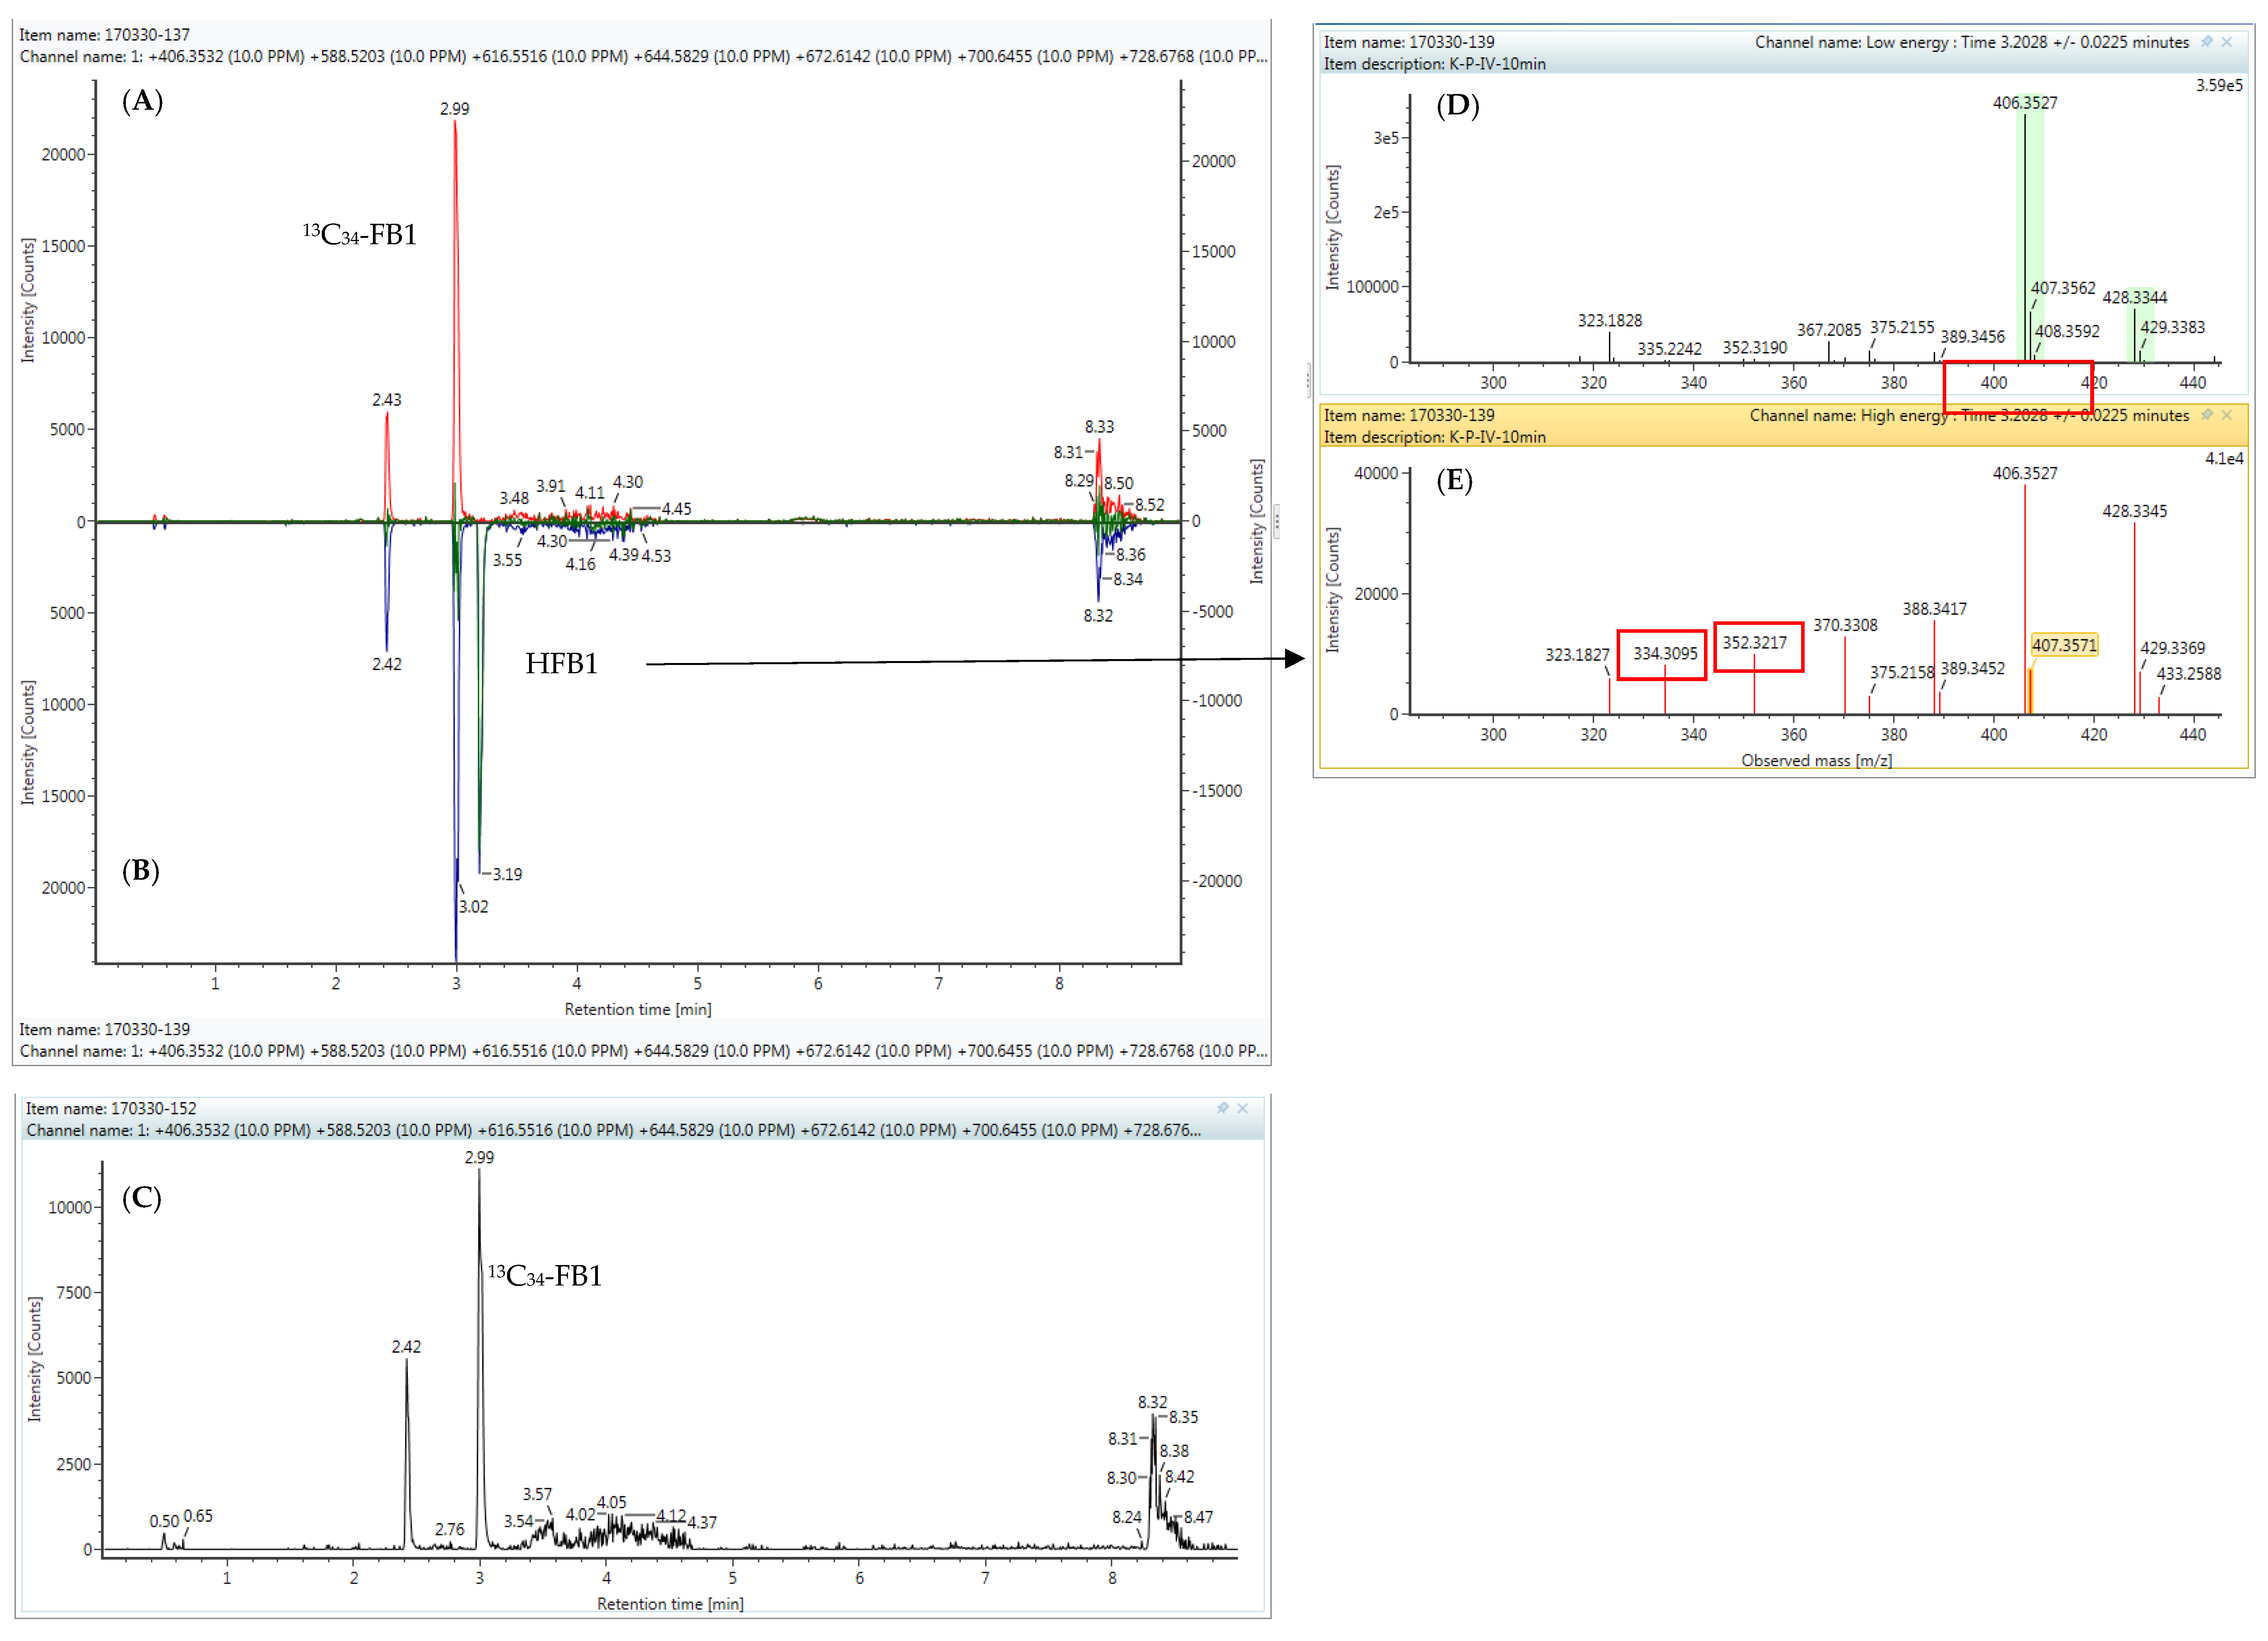Close the Low energy spectrum panel
Screen dimensions: 2268x1641
(x=2227, y=42)
